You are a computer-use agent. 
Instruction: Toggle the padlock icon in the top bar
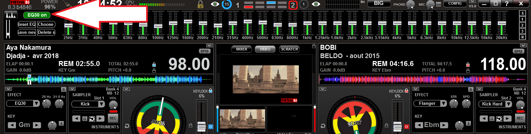click(200, 4)
